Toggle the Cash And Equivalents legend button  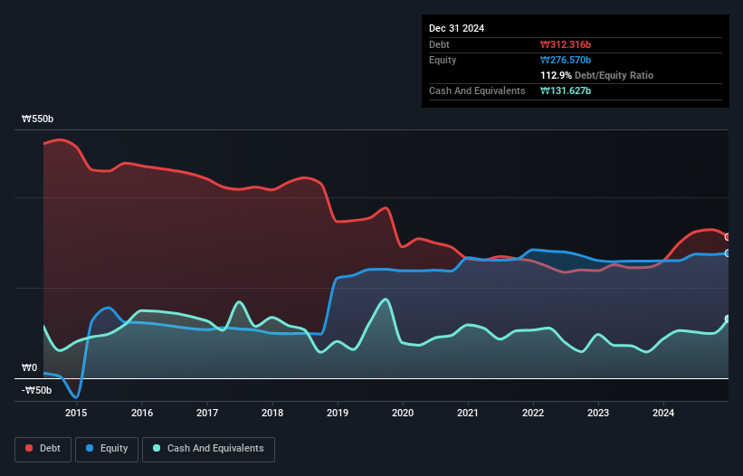pos(208,449)
